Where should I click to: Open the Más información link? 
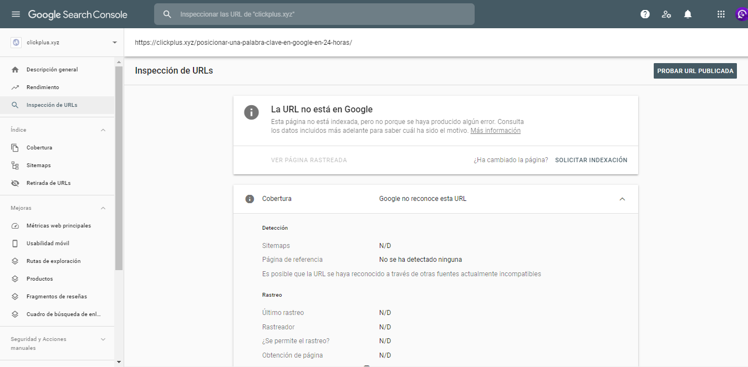pos(495,130)
